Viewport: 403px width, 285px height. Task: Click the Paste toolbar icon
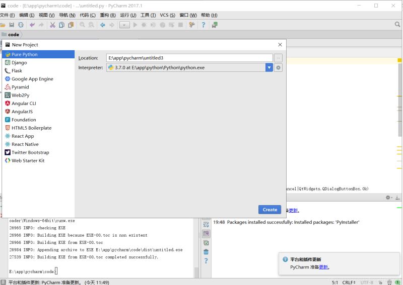(x=71, y=25)
